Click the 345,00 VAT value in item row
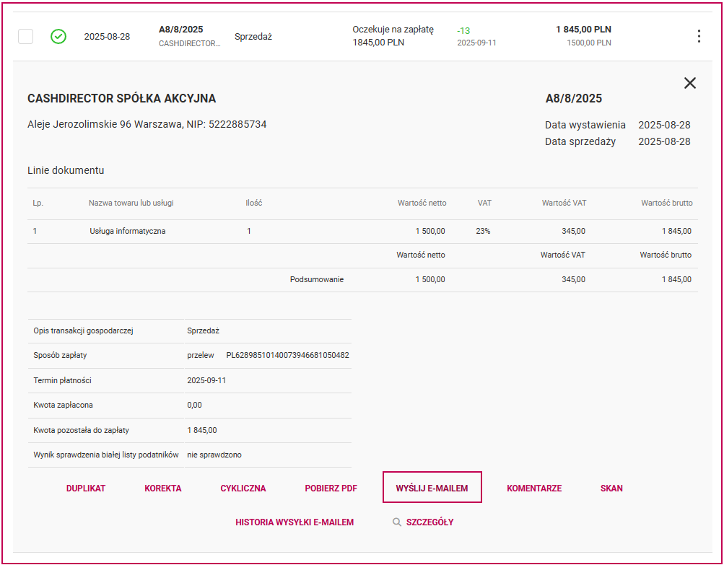This screenshot has width=724, height=565. (x=575, y=231)
